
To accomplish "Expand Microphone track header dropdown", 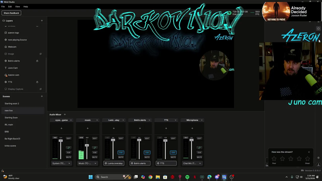I will click(x=202, y=120).
